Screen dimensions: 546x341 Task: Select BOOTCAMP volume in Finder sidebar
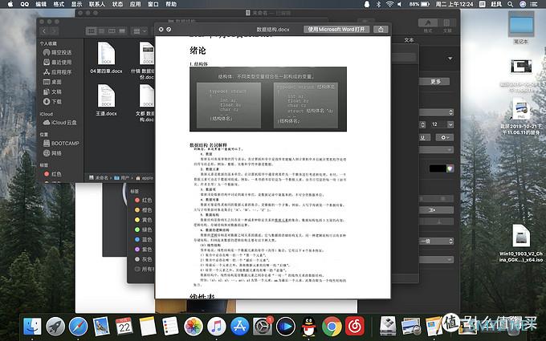(x=61, y=143)
